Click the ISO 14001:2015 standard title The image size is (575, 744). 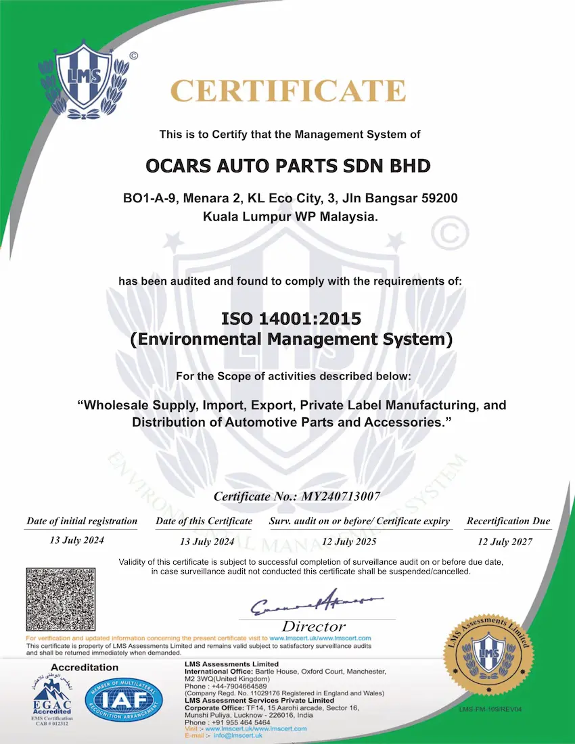coord(290,318)
